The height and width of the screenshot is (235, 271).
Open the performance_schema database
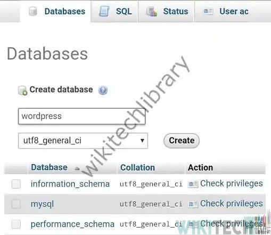pos(72,224)
